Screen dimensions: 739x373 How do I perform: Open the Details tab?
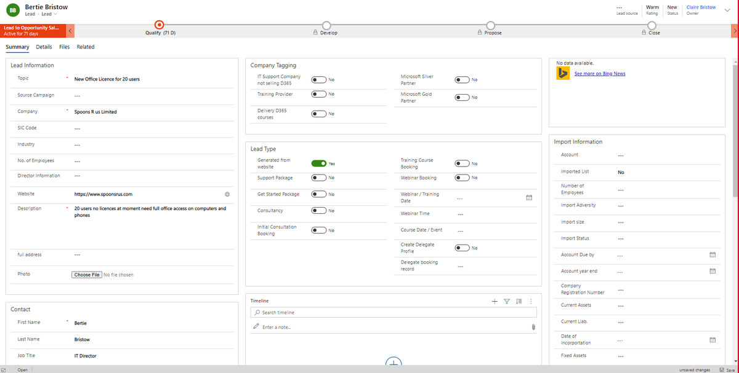coord(44,47)
